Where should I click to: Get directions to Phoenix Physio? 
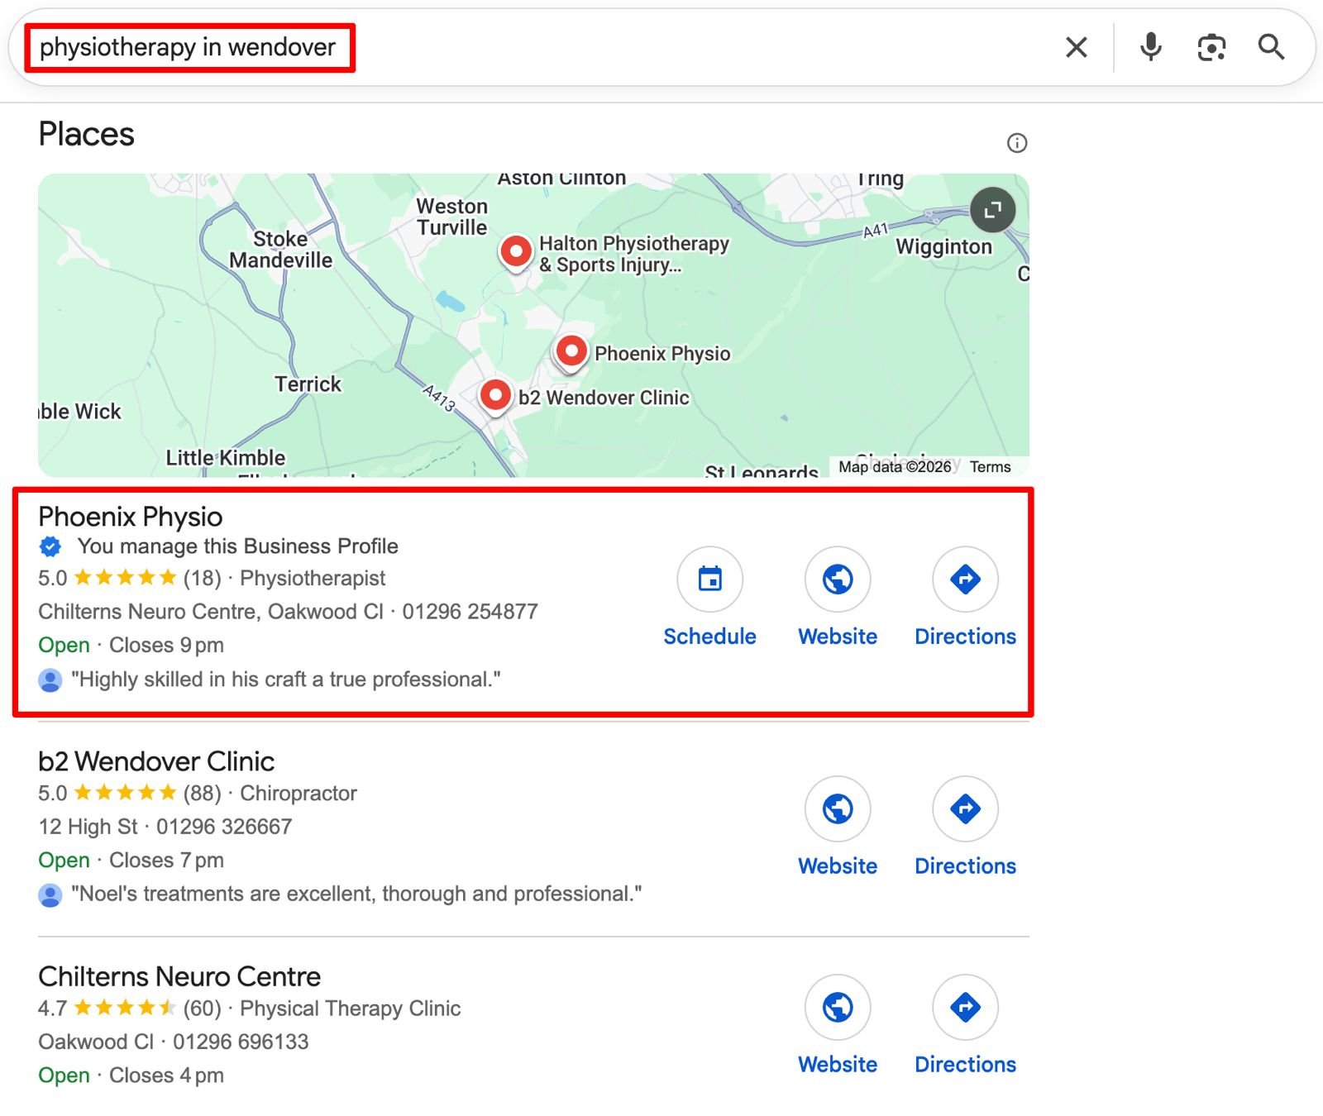tap(965, 579)
